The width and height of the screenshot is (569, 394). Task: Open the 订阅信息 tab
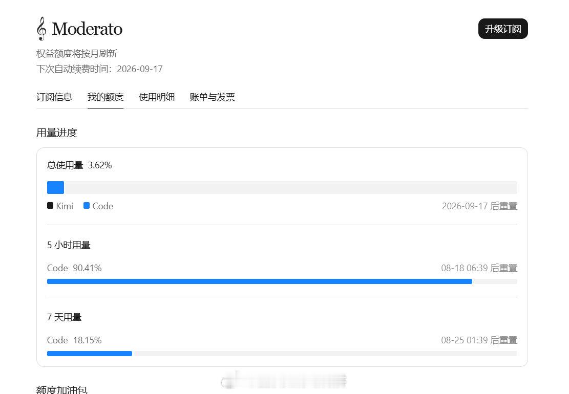(54, 97)
